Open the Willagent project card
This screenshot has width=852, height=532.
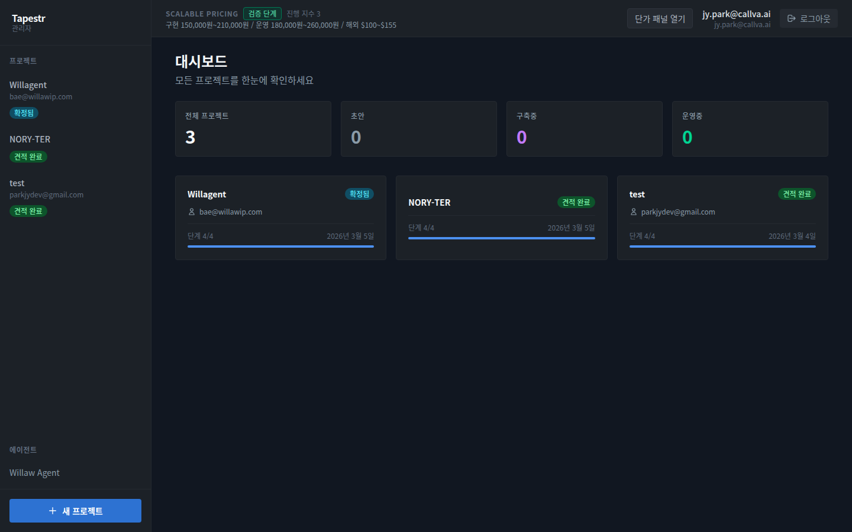(x=280, y=218)
